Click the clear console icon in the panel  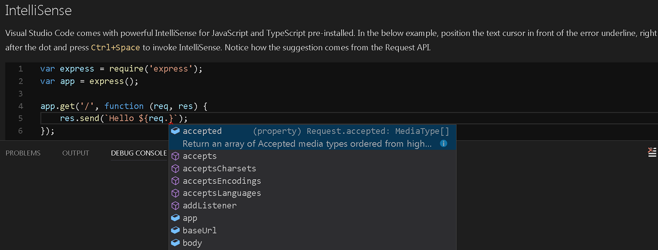pyautogui.click(x=652, y=153)
